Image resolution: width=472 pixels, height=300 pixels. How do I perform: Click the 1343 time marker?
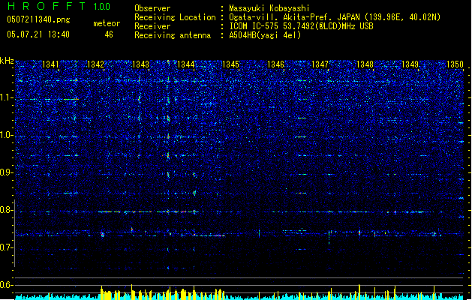click(x=140, y=64)
